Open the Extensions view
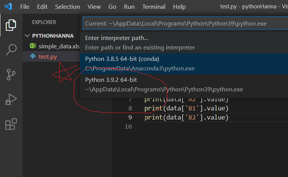Screen dimensions: 288x177 pos(11,124)
